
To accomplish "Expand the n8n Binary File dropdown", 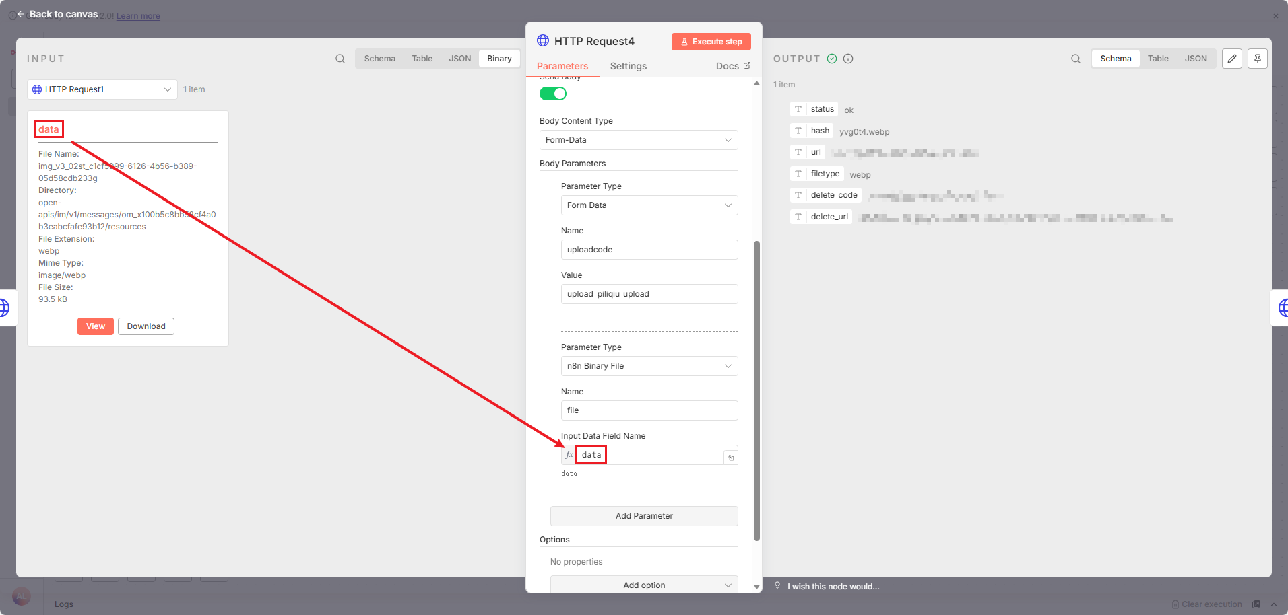I will click(649, 366).
